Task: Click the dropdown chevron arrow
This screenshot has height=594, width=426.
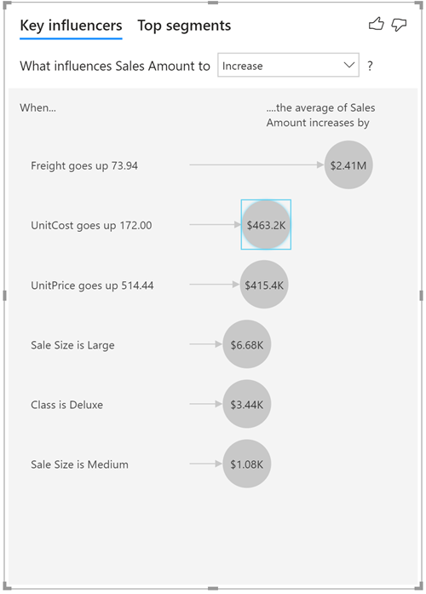Action: tap(348, 65)
